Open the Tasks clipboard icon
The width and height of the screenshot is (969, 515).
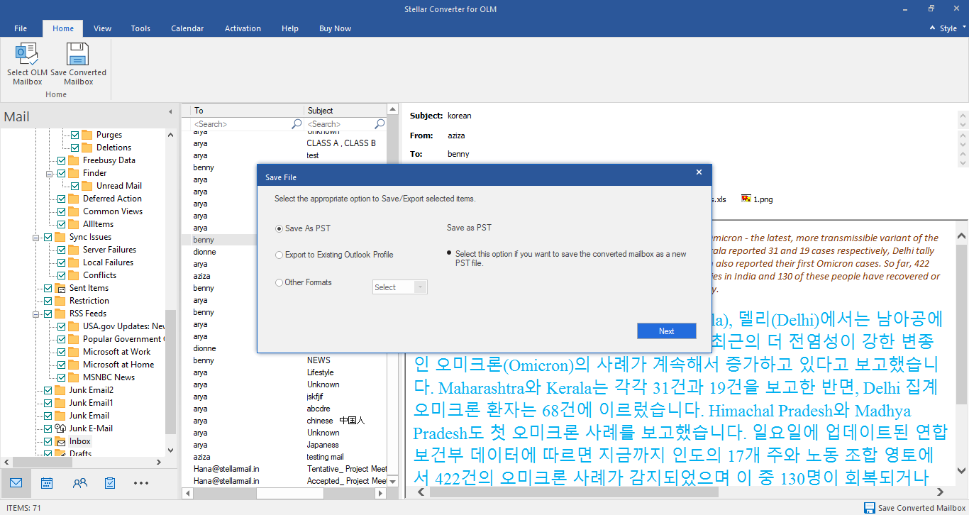coord(110,483)
